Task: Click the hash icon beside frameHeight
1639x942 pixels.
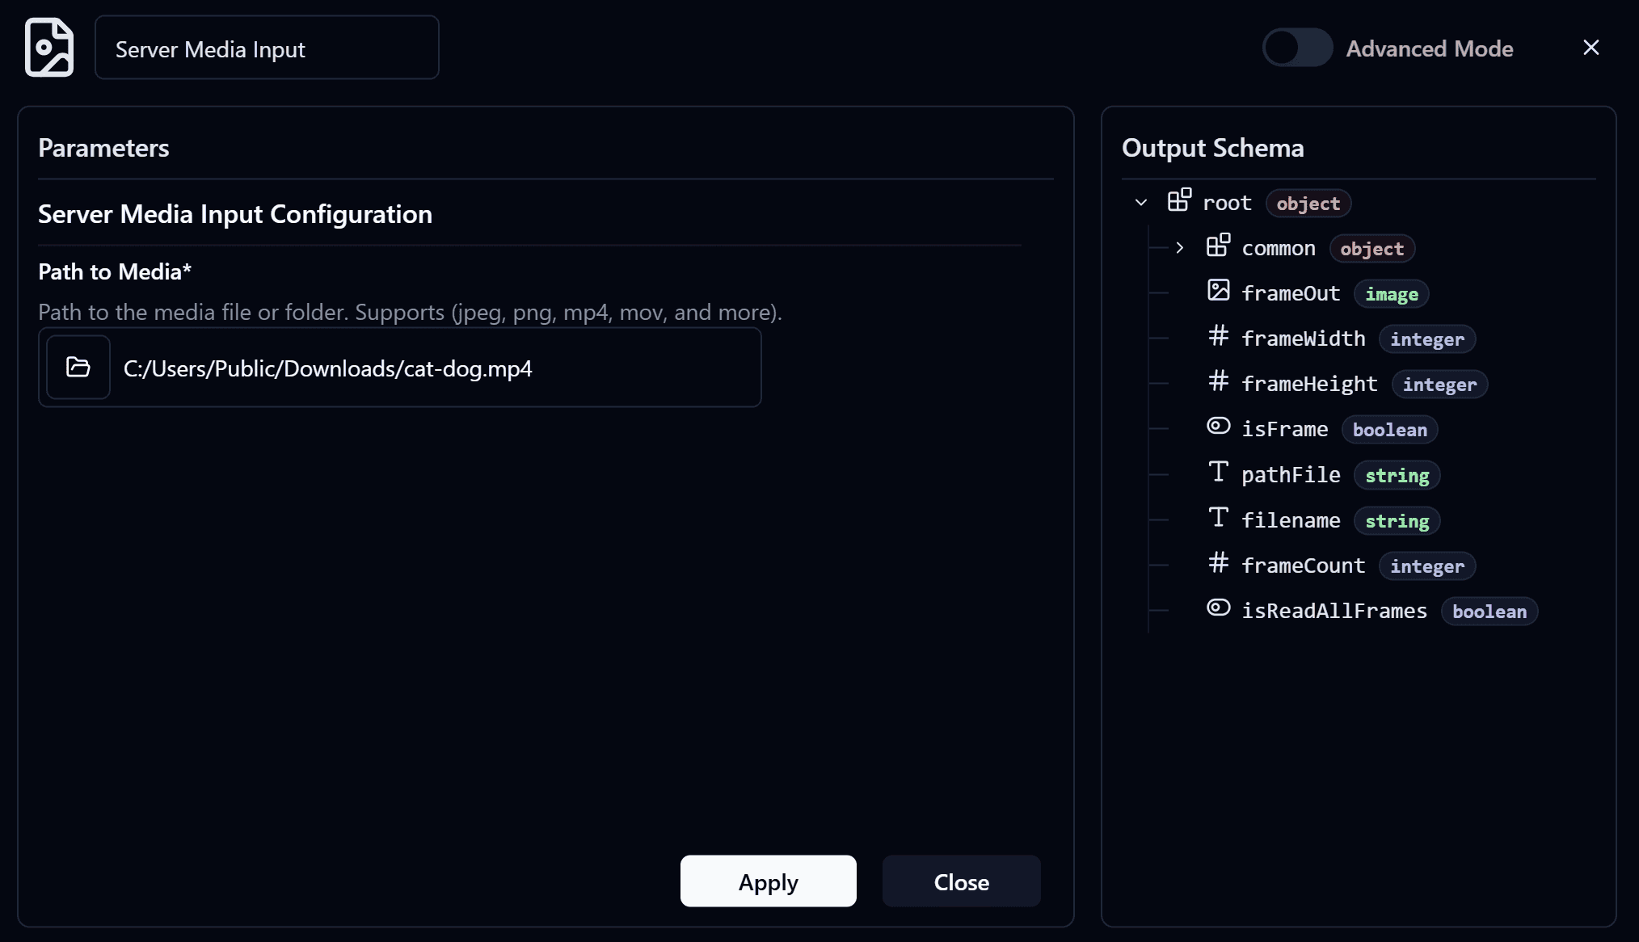Action: pos(1218,381)
